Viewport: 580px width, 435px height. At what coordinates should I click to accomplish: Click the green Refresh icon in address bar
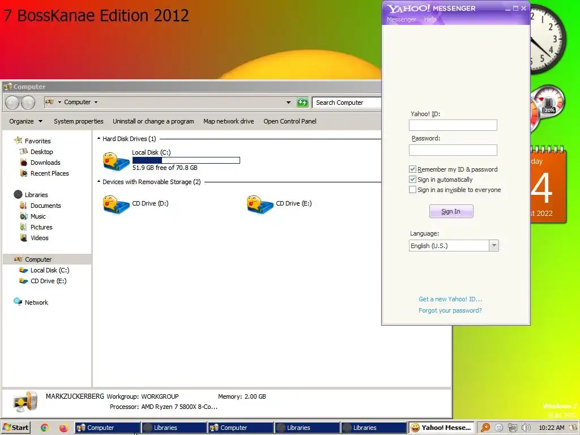[x=302, y=103]
